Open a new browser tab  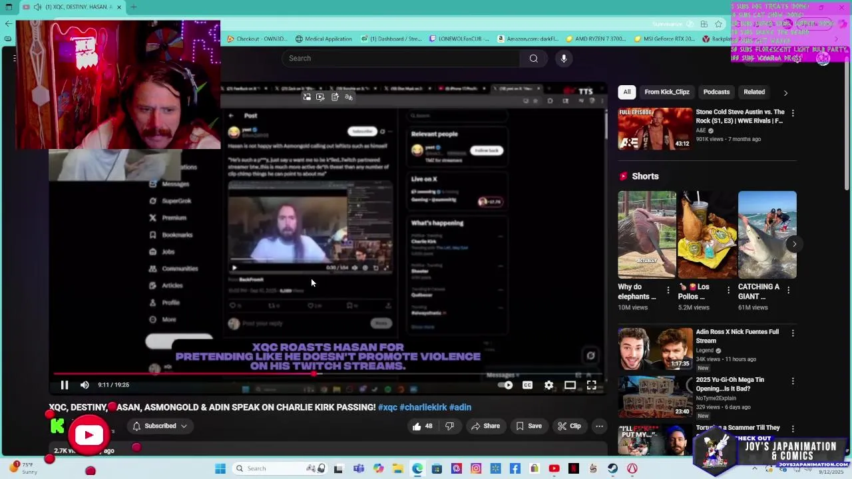pos(133,7)
